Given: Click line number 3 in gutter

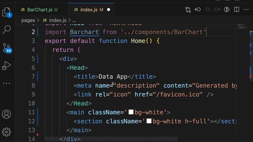Looking at the screenshot, I should pos(33,41).
